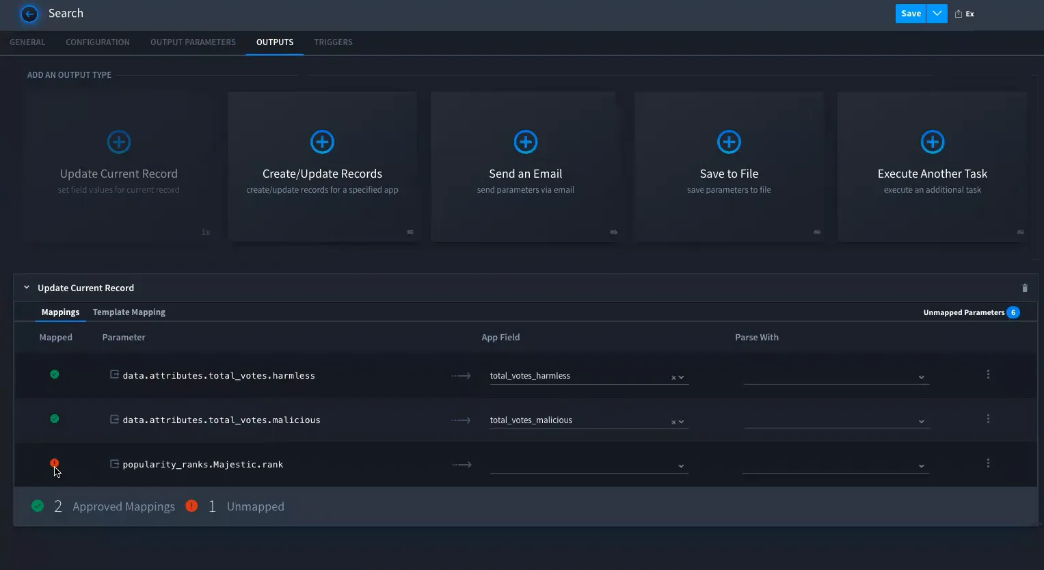1044x570 pixels.
Task: Add a Send an Email output via its plus icon
Action: [526, 142]
